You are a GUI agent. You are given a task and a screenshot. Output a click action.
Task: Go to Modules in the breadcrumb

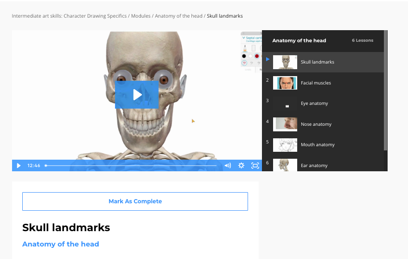[x=141, y=16]
